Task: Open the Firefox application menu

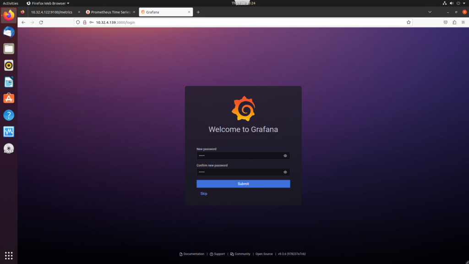Action: click(x=463, y=22)
